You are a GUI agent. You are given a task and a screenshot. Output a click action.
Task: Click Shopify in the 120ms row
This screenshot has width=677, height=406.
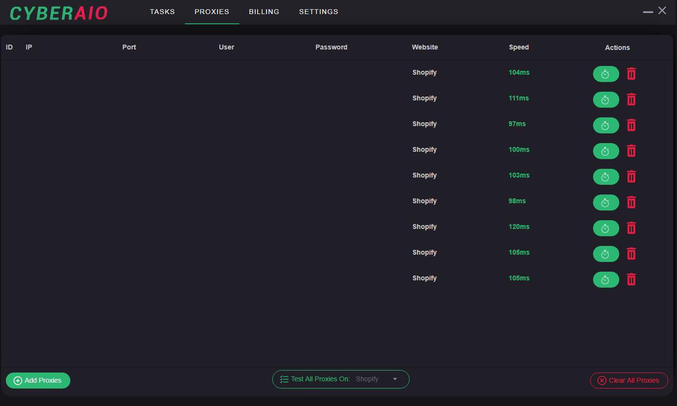click(x=425, y=227)
